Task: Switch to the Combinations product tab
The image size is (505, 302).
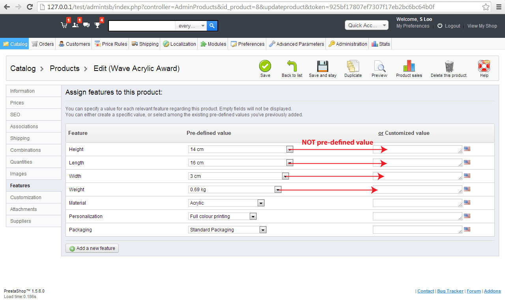Action: point(34,150)
